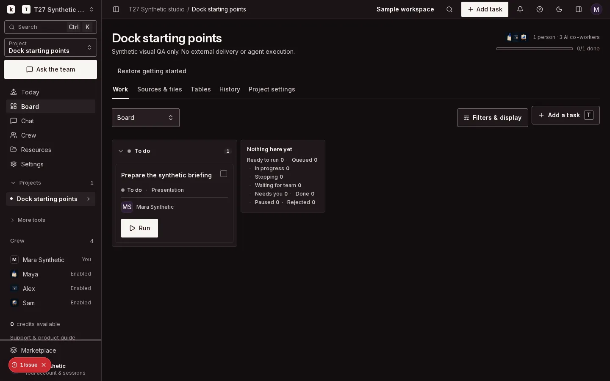Open Resources in the sidebar
Screen dimensions: 610x381
coord(50,150)
